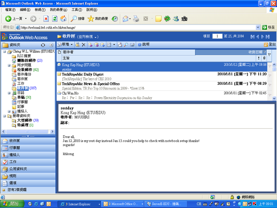Open the 並列檢視 view dropdown
Screen dimensions: 277x208
(x=88, y=37)
